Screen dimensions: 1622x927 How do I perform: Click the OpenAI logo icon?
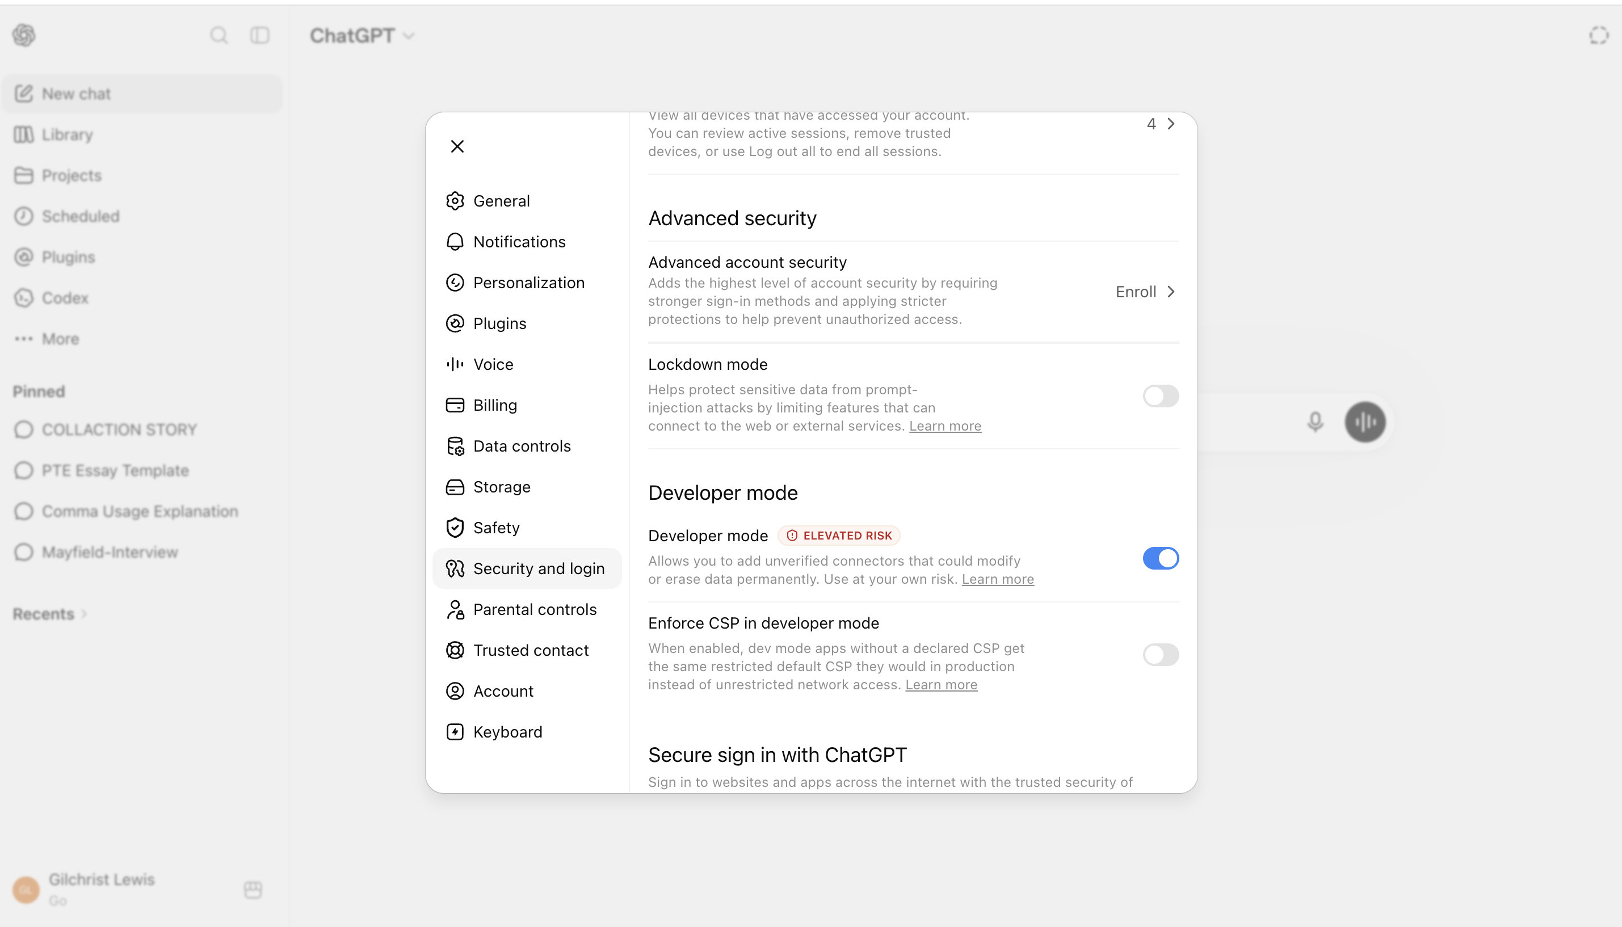coord(24,35)
